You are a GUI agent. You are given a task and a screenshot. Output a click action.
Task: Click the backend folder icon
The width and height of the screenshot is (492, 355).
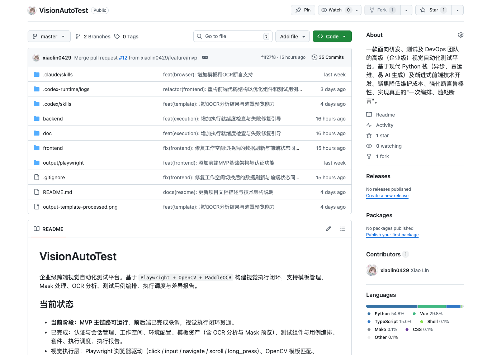point(37,118)
